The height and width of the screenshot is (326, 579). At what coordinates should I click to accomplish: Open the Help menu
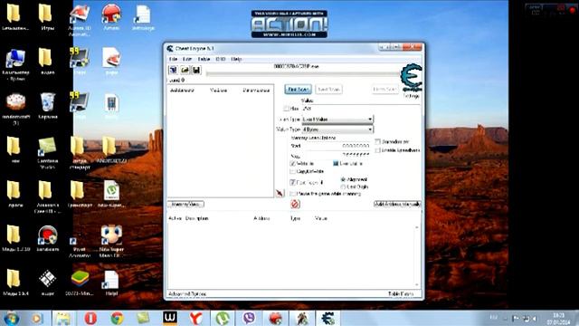tap(236, 59)
